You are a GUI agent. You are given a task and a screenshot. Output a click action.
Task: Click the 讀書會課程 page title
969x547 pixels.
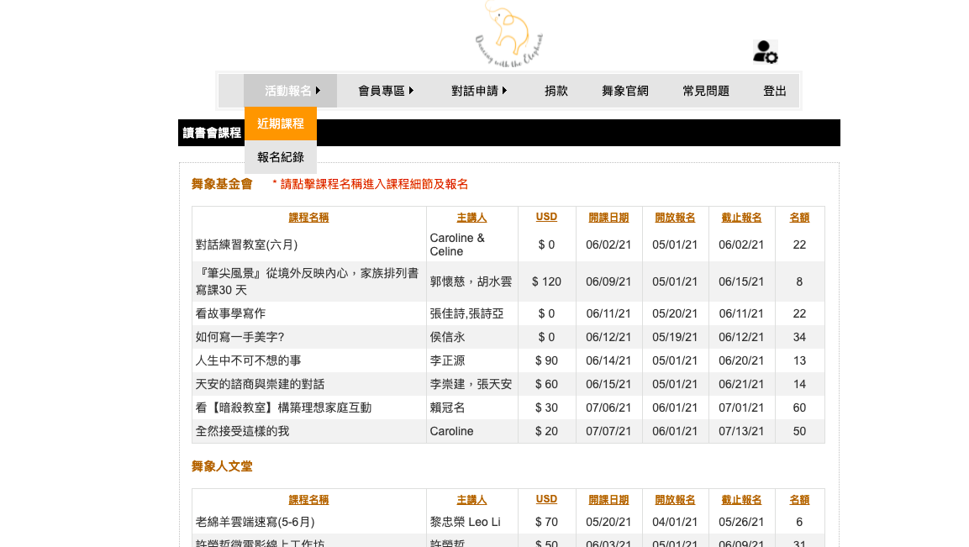tap(212, 133)
